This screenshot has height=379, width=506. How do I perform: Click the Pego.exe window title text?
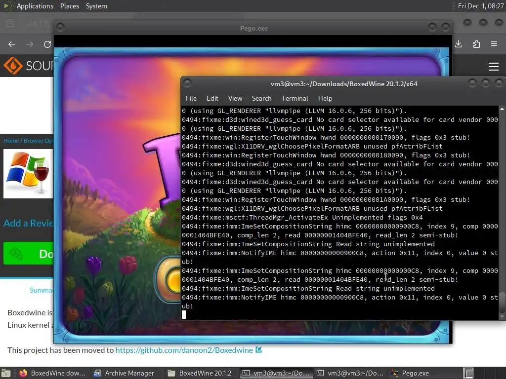coord(253,28)
